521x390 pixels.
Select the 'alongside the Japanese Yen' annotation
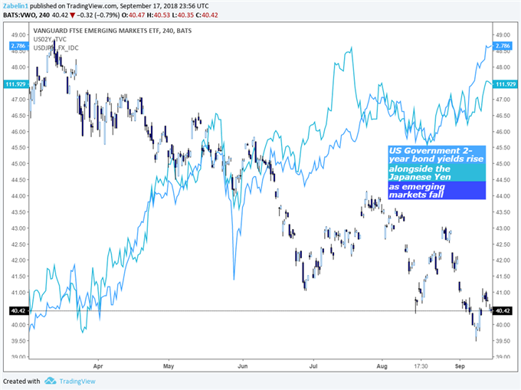point(437,172)
